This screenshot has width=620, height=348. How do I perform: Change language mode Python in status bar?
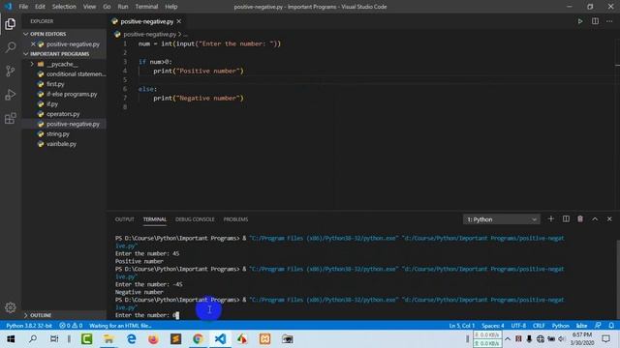[560, 326]
